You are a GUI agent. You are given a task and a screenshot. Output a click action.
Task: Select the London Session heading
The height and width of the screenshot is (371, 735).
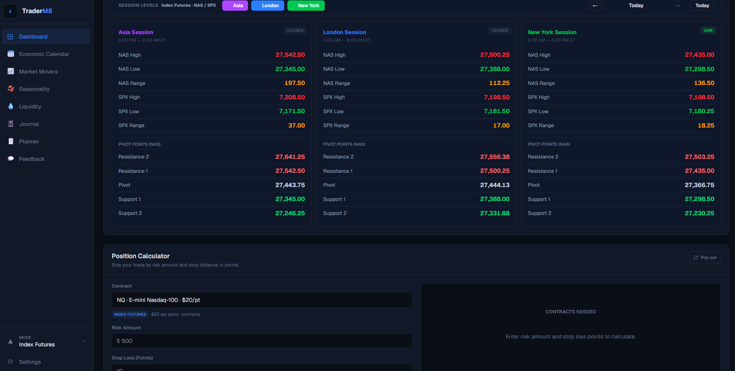(x=345, y=32)
